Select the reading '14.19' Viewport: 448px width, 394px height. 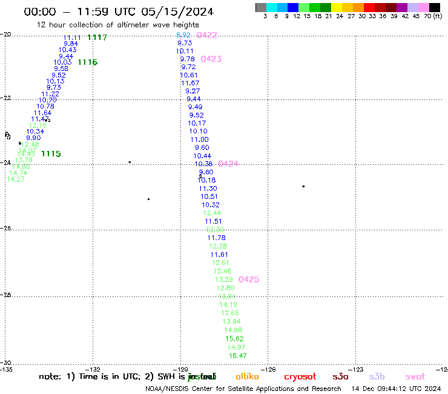pos(228,305)
